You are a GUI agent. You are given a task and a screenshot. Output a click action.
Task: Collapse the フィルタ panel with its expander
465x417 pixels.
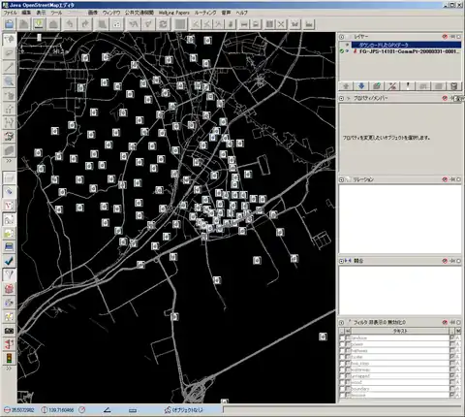342,322
